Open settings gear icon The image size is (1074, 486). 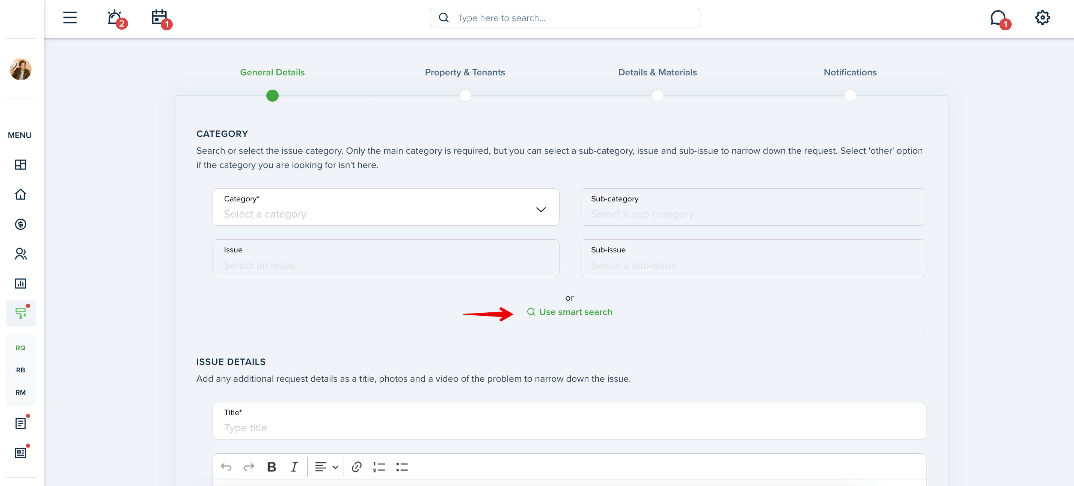(1042, 18)
